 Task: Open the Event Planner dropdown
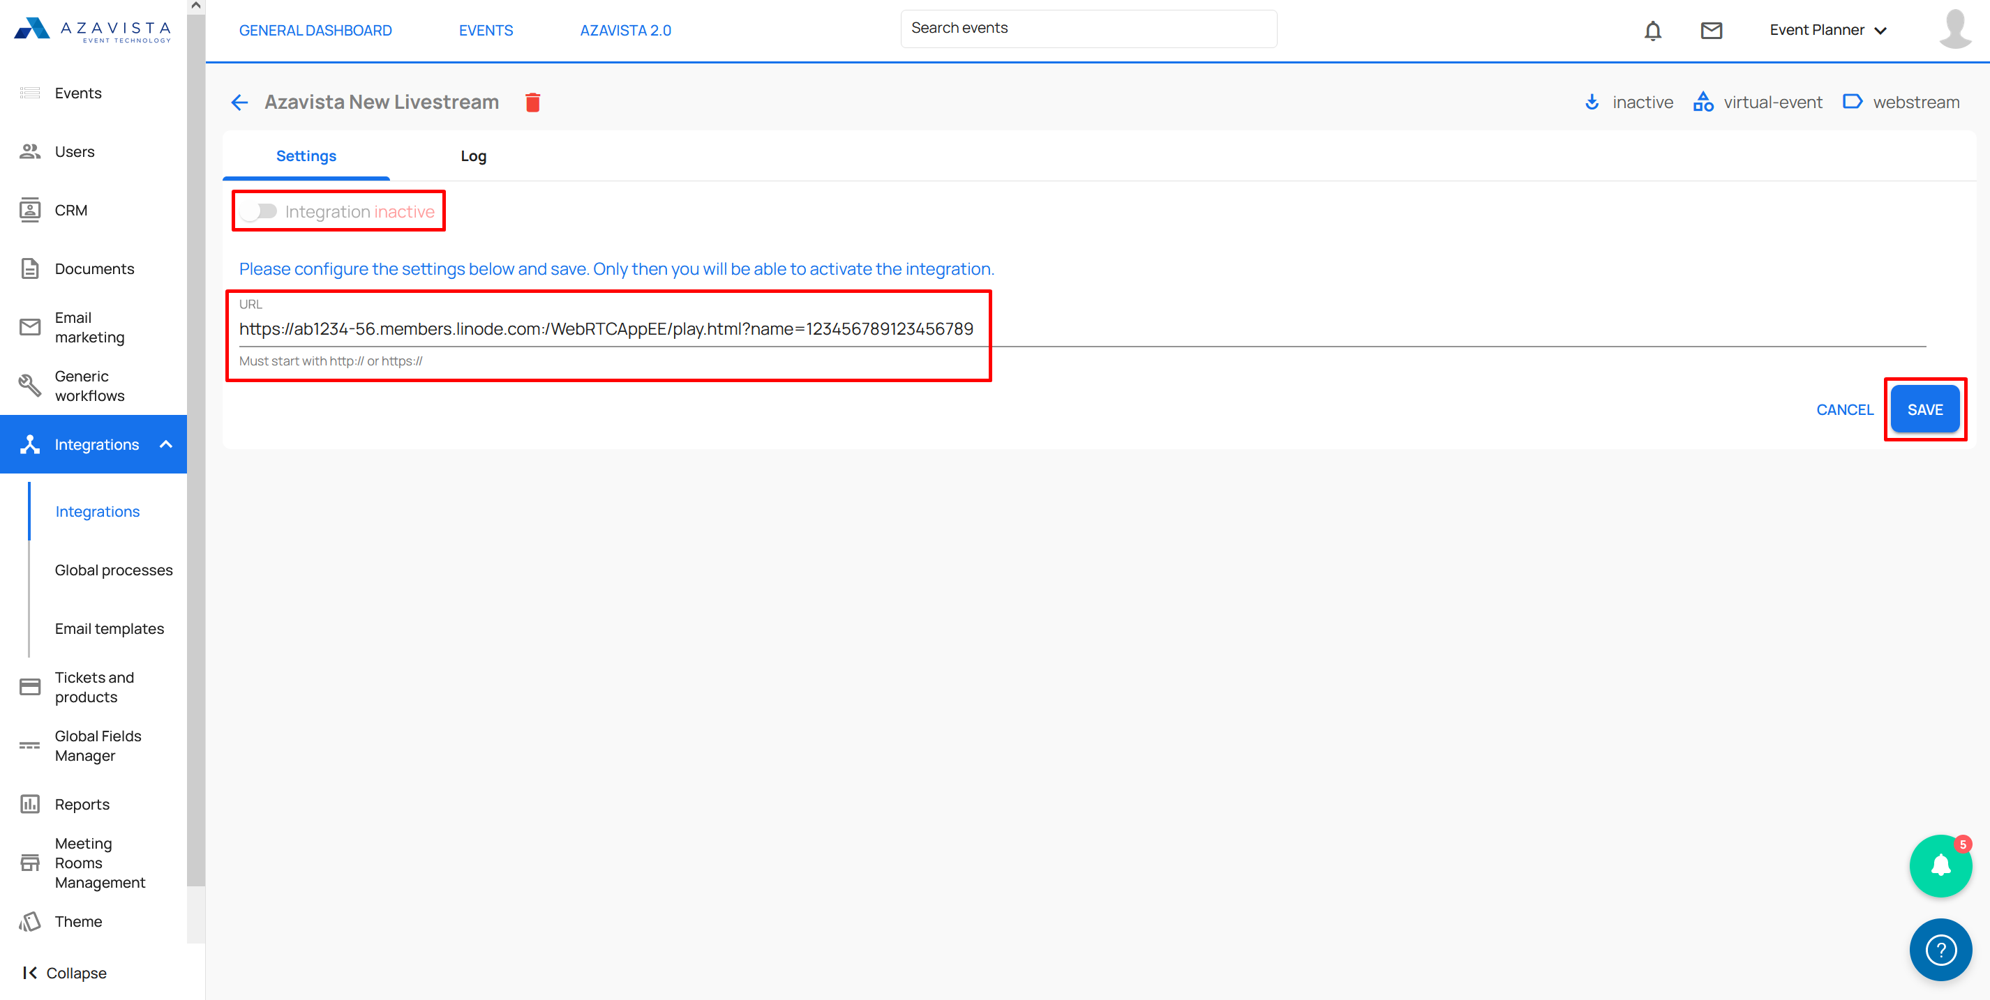(1828, 30)
